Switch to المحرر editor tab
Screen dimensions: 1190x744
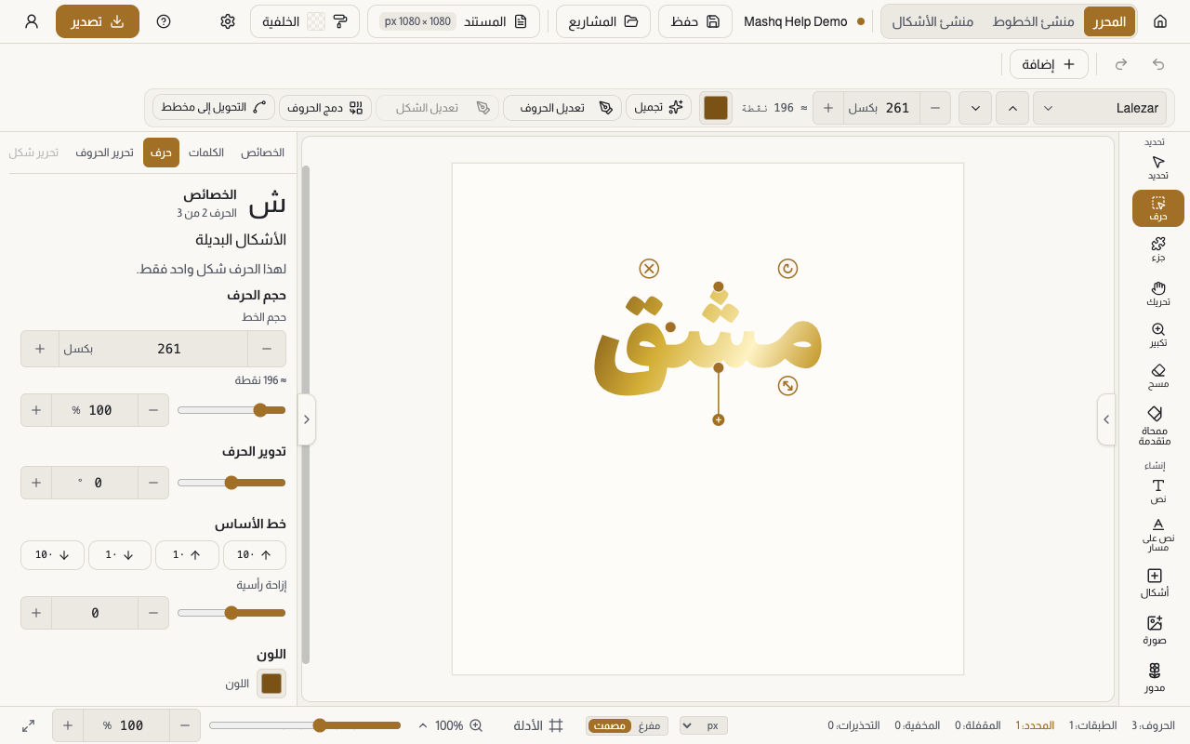1109,21
